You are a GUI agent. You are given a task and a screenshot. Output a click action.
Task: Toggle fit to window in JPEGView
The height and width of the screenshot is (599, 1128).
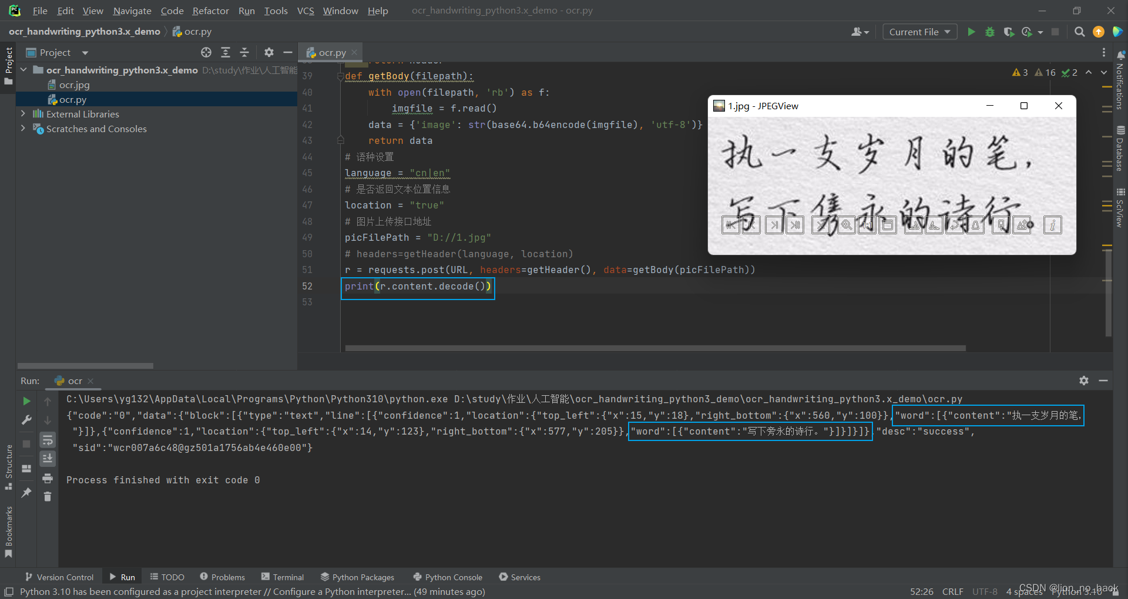pyautogui.click(x=888, y=225)
